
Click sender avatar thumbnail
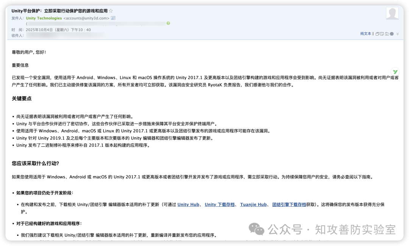click(392, 13)
